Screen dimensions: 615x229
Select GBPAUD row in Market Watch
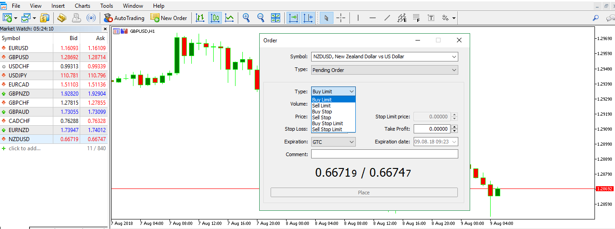point(54,112)
